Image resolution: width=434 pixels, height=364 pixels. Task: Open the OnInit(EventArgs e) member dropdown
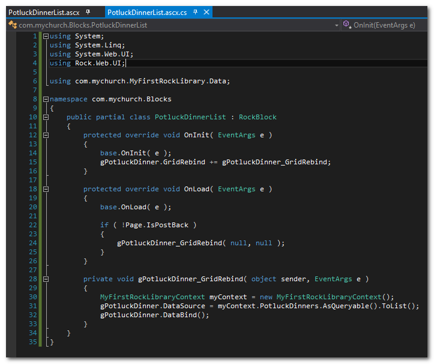pos(384,25)
